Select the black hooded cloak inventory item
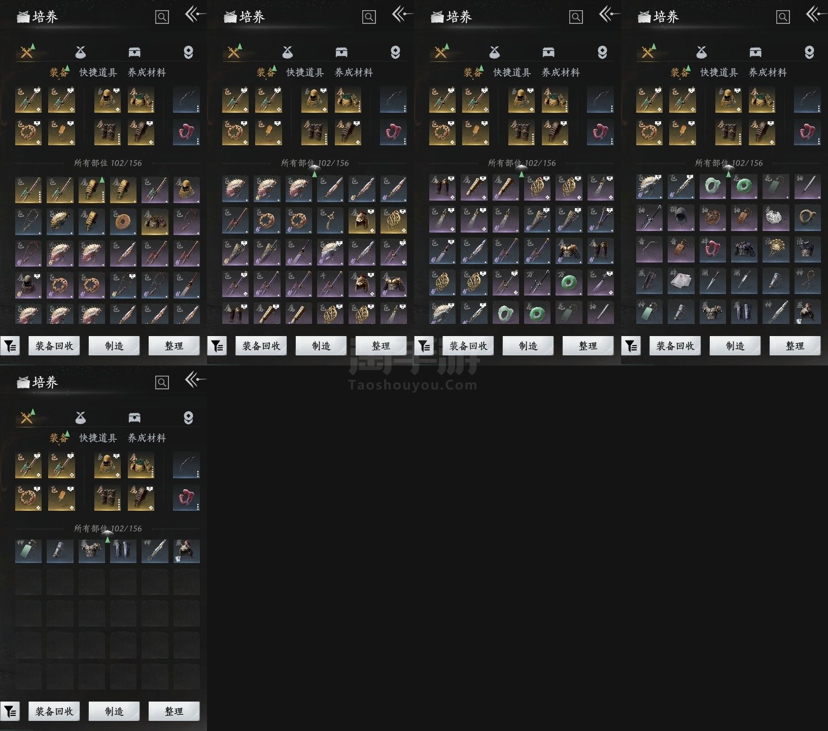The height and width of the screenshot is (731, 828). click(681, 218)
